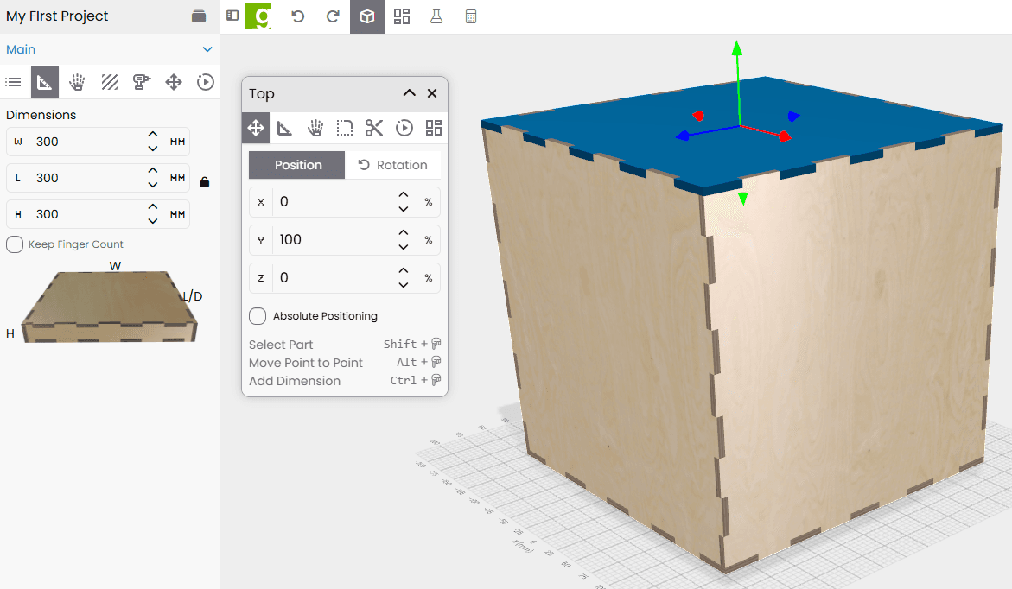This screenshot has height=589, width=1012.
Task: Click the box preview thumbnail in sidebar
Action: pyautogui.click(x=109, y=306)
